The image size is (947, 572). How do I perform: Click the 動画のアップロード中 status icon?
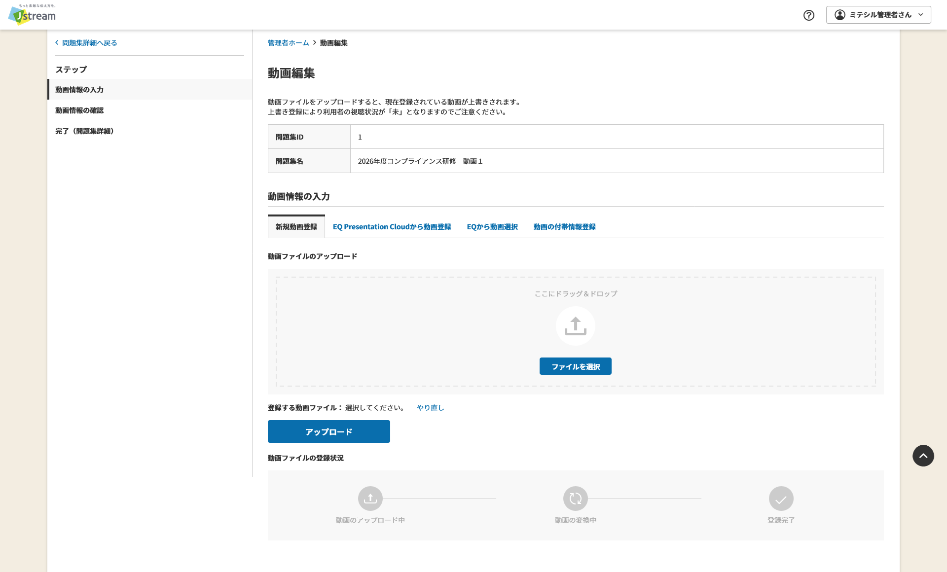pos(370,499)
